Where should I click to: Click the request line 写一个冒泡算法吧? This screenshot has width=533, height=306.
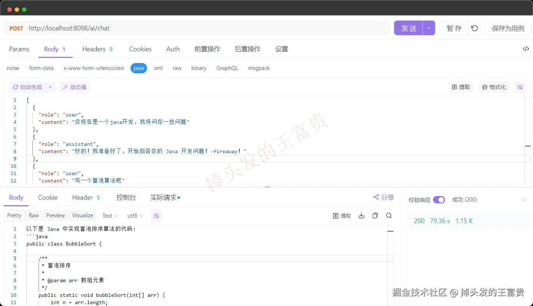click(81, 181)
